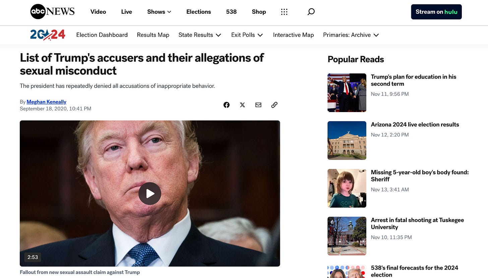Expand State Results dropdown
488x278 pixels.
(200, 35)
